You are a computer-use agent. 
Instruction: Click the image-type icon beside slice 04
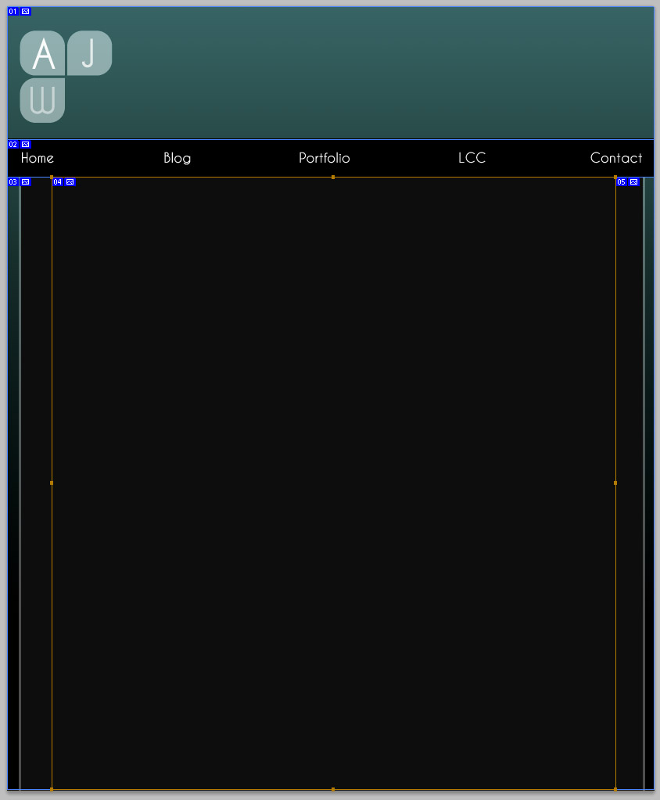70,181
